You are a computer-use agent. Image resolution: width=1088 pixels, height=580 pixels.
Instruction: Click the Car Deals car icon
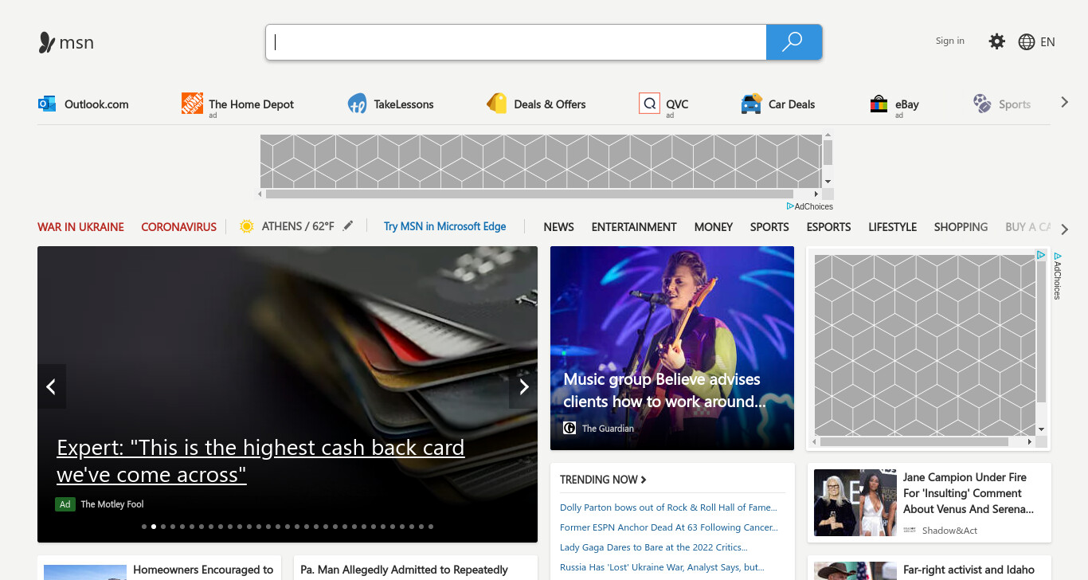[x=751, y=104]
